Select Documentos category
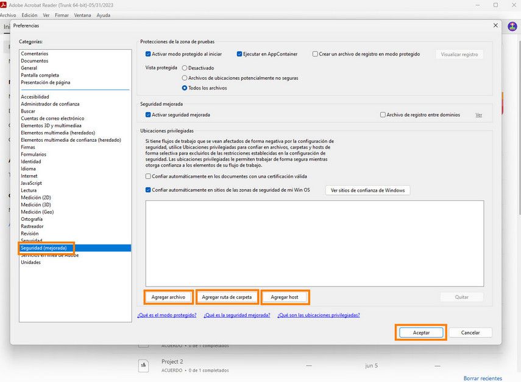This screenshot has height=382, width=521. point(35,61)
